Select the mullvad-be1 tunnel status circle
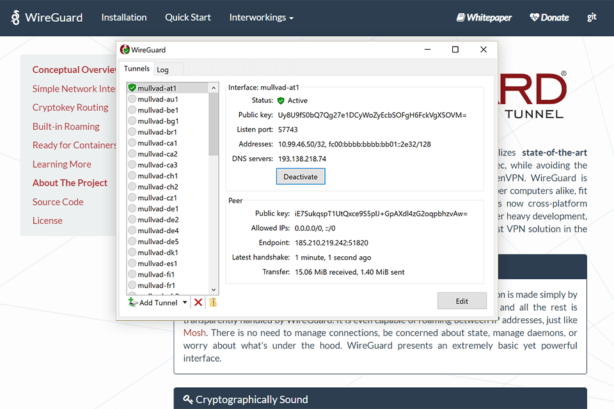Image resolution: width=614 pixels, height=409 pixels. tap(132, 110)
